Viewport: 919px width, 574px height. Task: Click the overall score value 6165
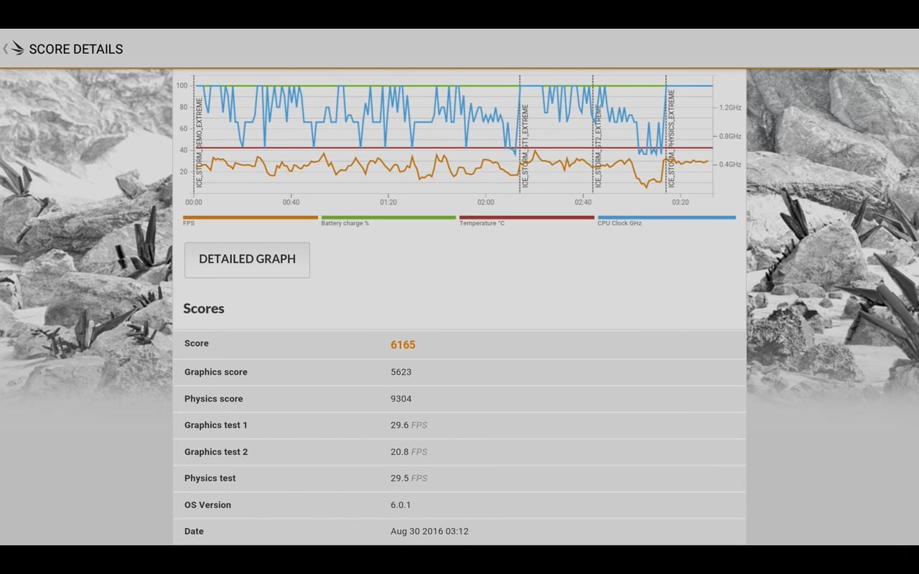tap(403, 345)
